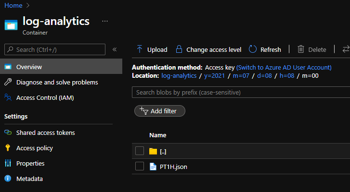Go to h=08 in Location path
This screenshot has height=192, width=350.
pyautogui.click(x=287, y=76)
